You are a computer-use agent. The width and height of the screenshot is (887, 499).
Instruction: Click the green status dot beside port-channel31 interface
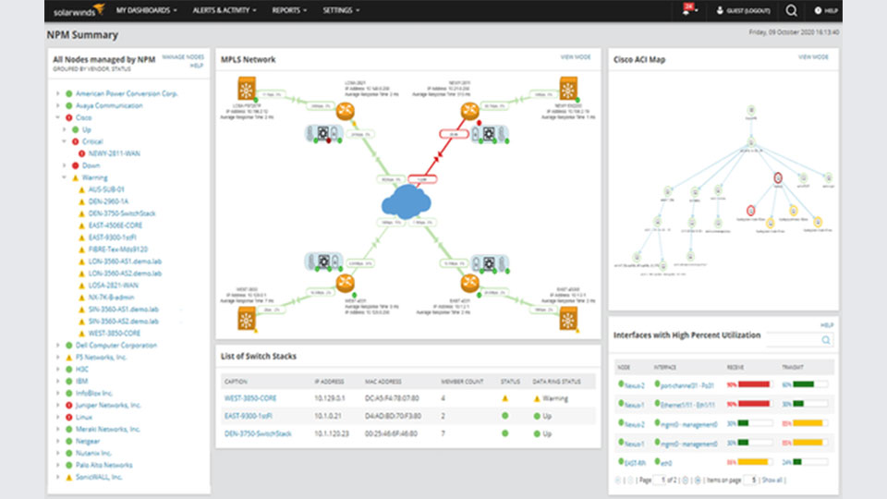point(657,384)
